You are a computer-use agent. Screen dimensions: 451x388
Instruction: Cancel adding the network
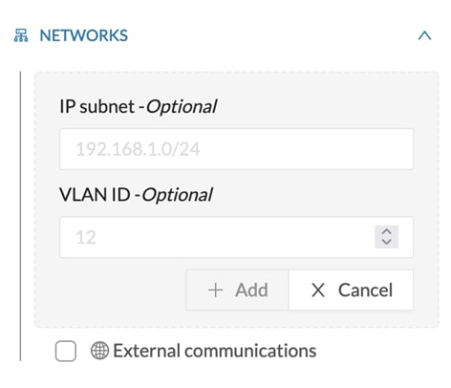[351, 290]
